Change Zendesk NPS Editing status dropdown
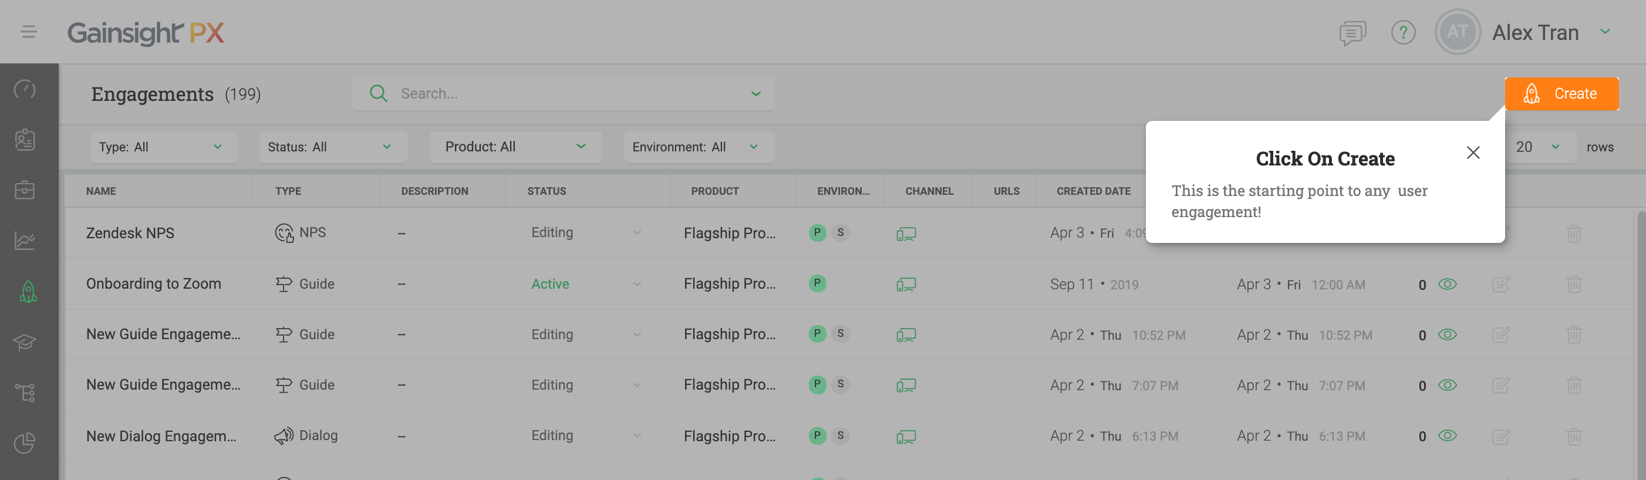 [636, 234]
